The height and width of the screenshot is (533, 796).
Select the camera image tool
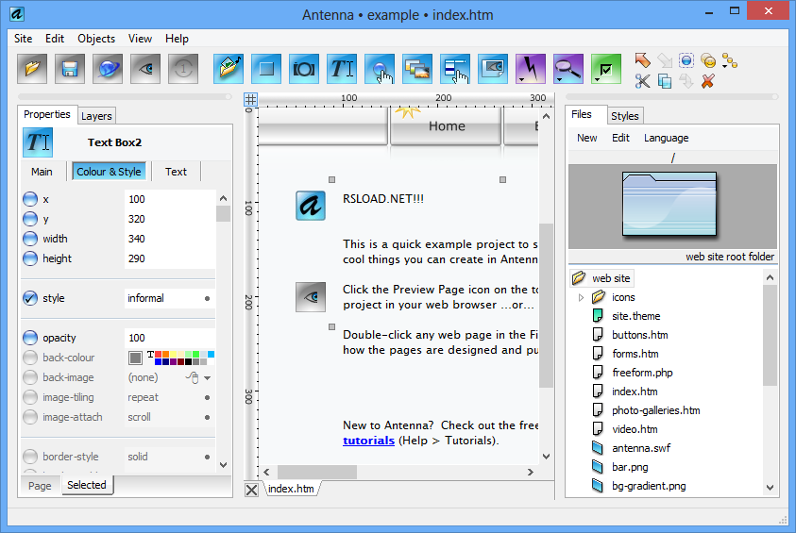tap(304, 69)
